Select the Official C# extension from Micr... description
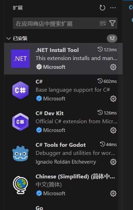Screen dimensions: 133x210 (x=76, y=122)
